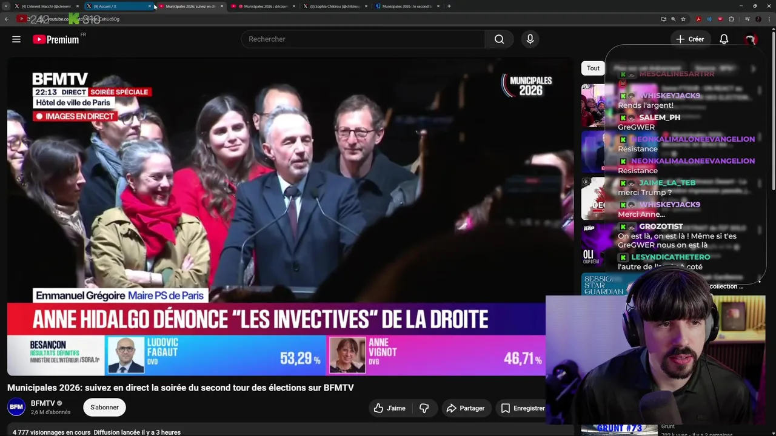Image resolution: width=776 pixels, height=436 pixels.
Task: Click the search magnifier button
Action: pos(499,39)
